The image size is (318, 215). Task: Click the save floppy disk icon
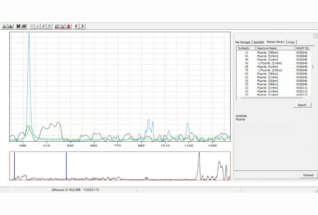(18, 26)
